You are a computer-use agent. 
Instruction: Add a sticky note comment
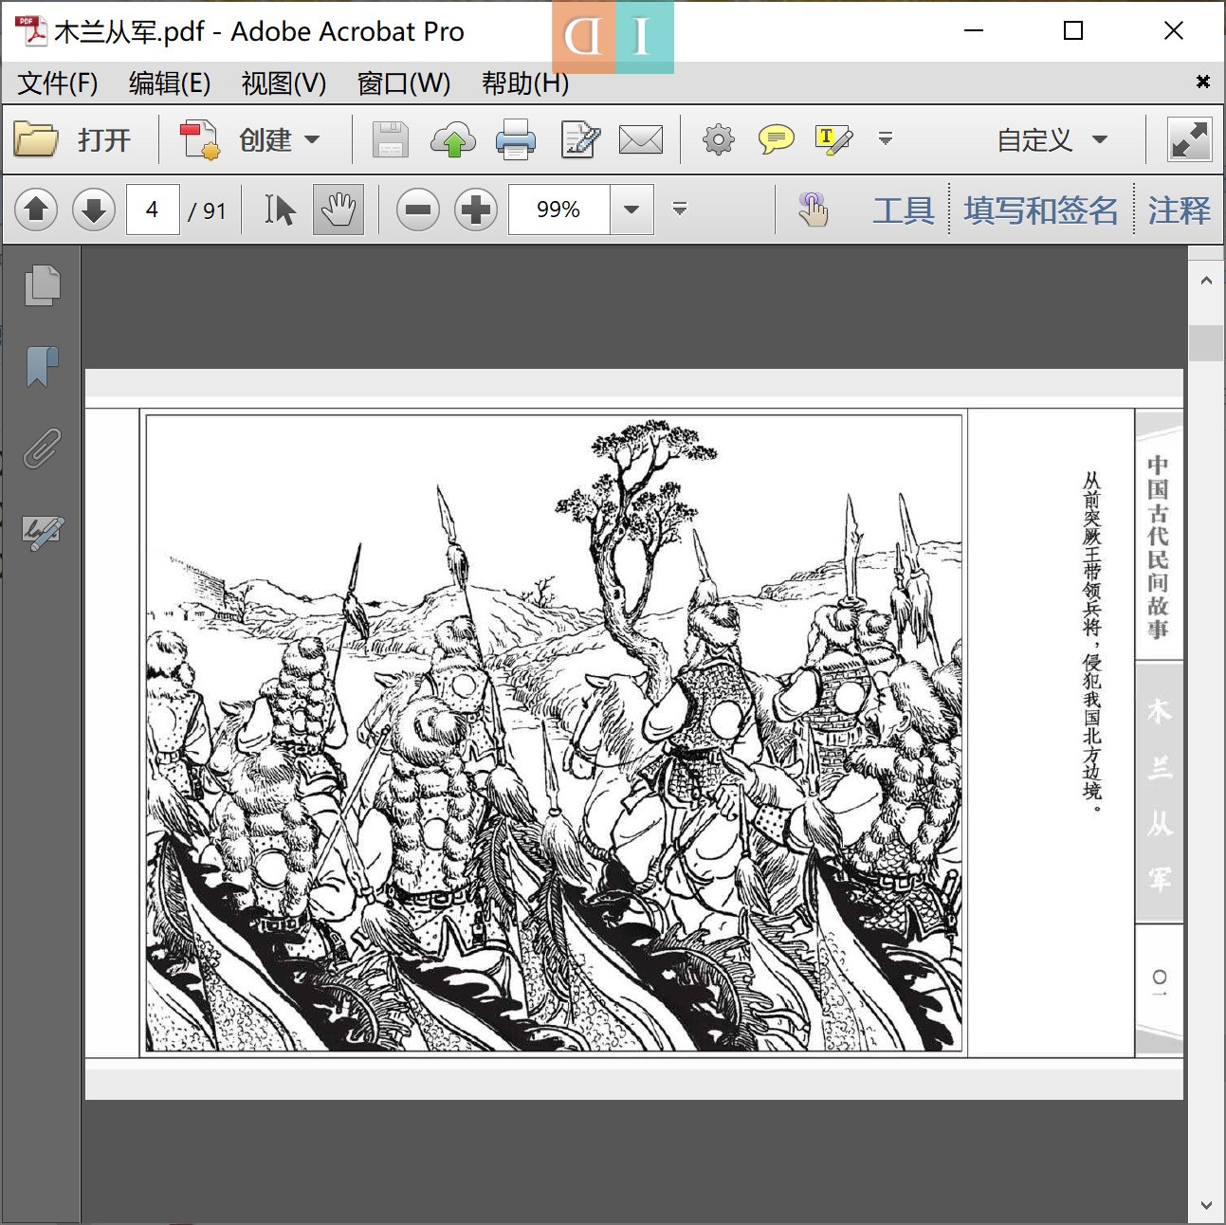pos(776,139)
